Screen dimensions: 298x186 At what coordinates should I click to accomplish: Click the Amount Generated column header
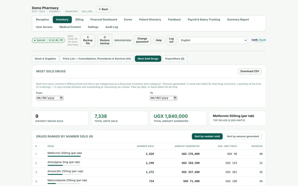187,146
